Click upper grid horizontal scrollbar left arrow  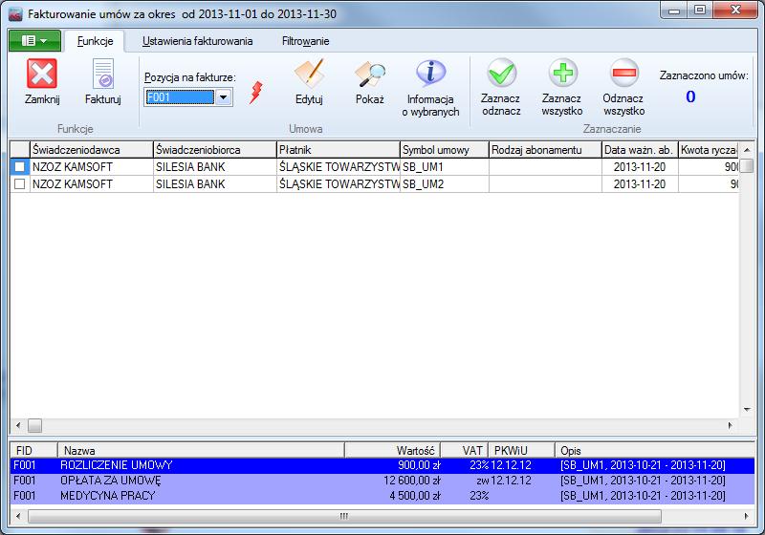(x=18, y=425)
